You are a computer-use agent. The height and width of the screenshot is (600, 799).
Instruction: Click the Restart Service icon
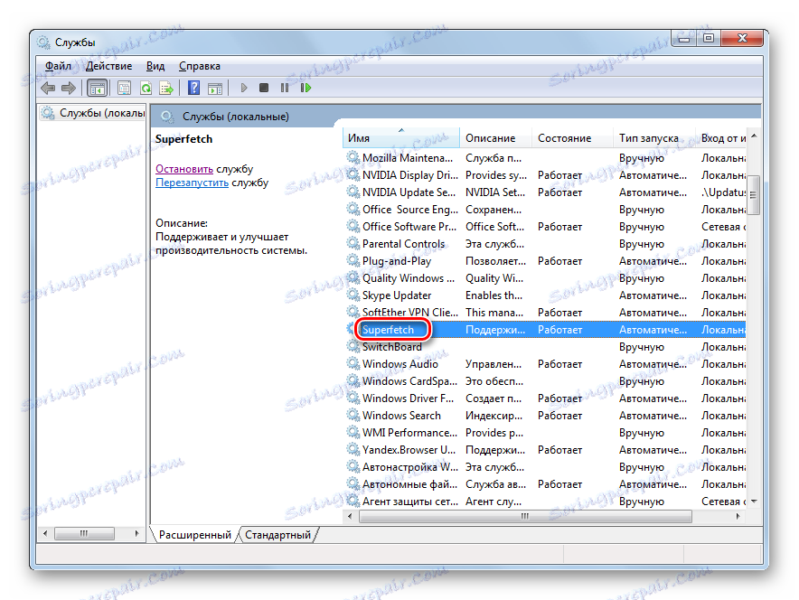pos(305,88)
